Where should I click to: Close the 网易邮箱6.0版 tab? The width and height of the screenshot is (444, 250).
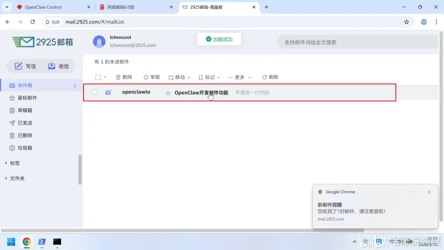171,7
